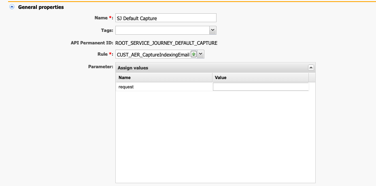Sort by the Name column header
376x186 pixels.
coord(164,77)
